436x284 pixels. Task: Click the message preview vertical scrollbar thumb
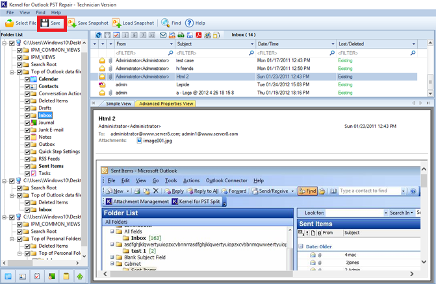click(x=424, y=180)
